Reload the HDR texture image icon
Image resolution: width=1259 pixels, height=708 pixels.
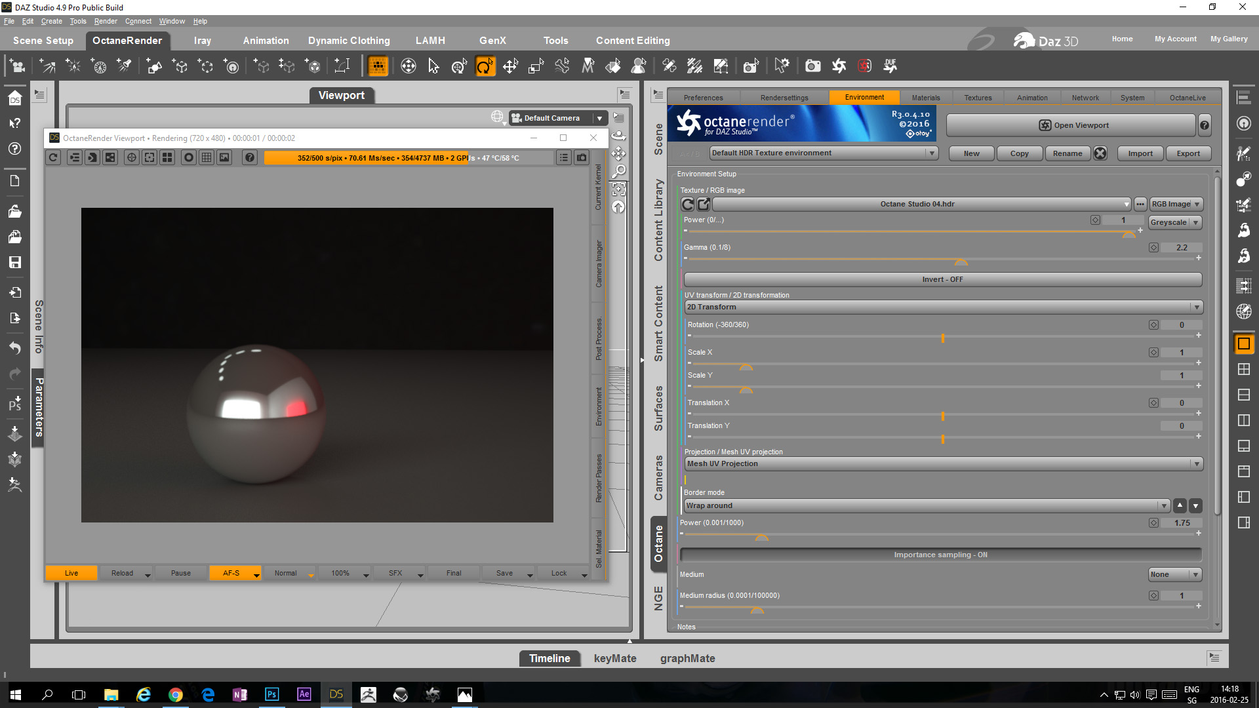pos(687,204)
